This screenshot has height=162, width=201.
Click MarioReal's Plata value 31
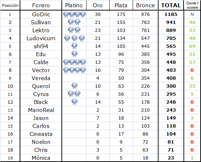tap(121, 110)
